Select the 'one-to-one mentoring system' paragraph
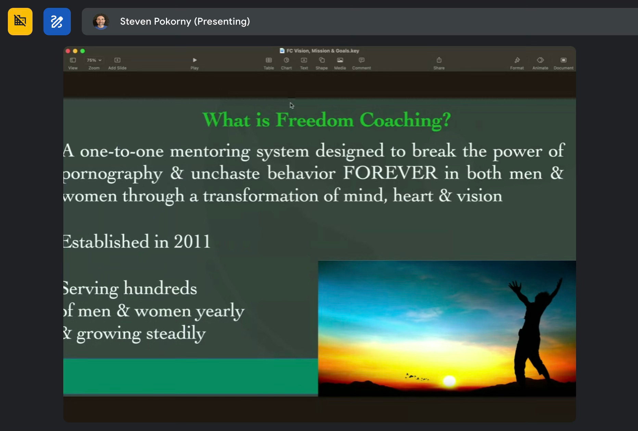The width and height of the screenshot is (638, 431). pos(314,173)
